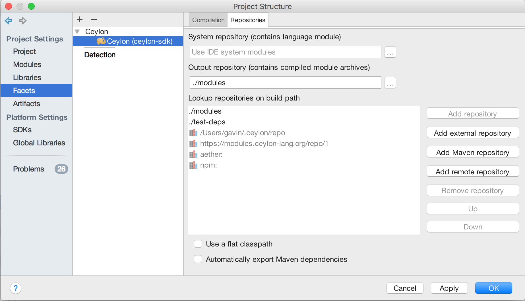The width and height of the screenshot is (525, 301).
Task: Click Add remote repository button
Action: pyautogui.click(x=473, y=172)
